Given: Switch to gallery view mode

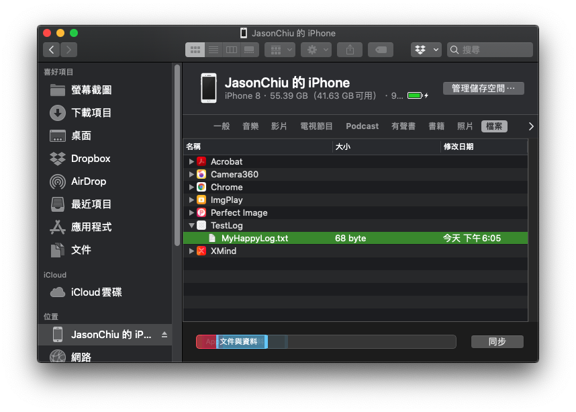Looking at the screenshot, I should [x=250, y=50].
